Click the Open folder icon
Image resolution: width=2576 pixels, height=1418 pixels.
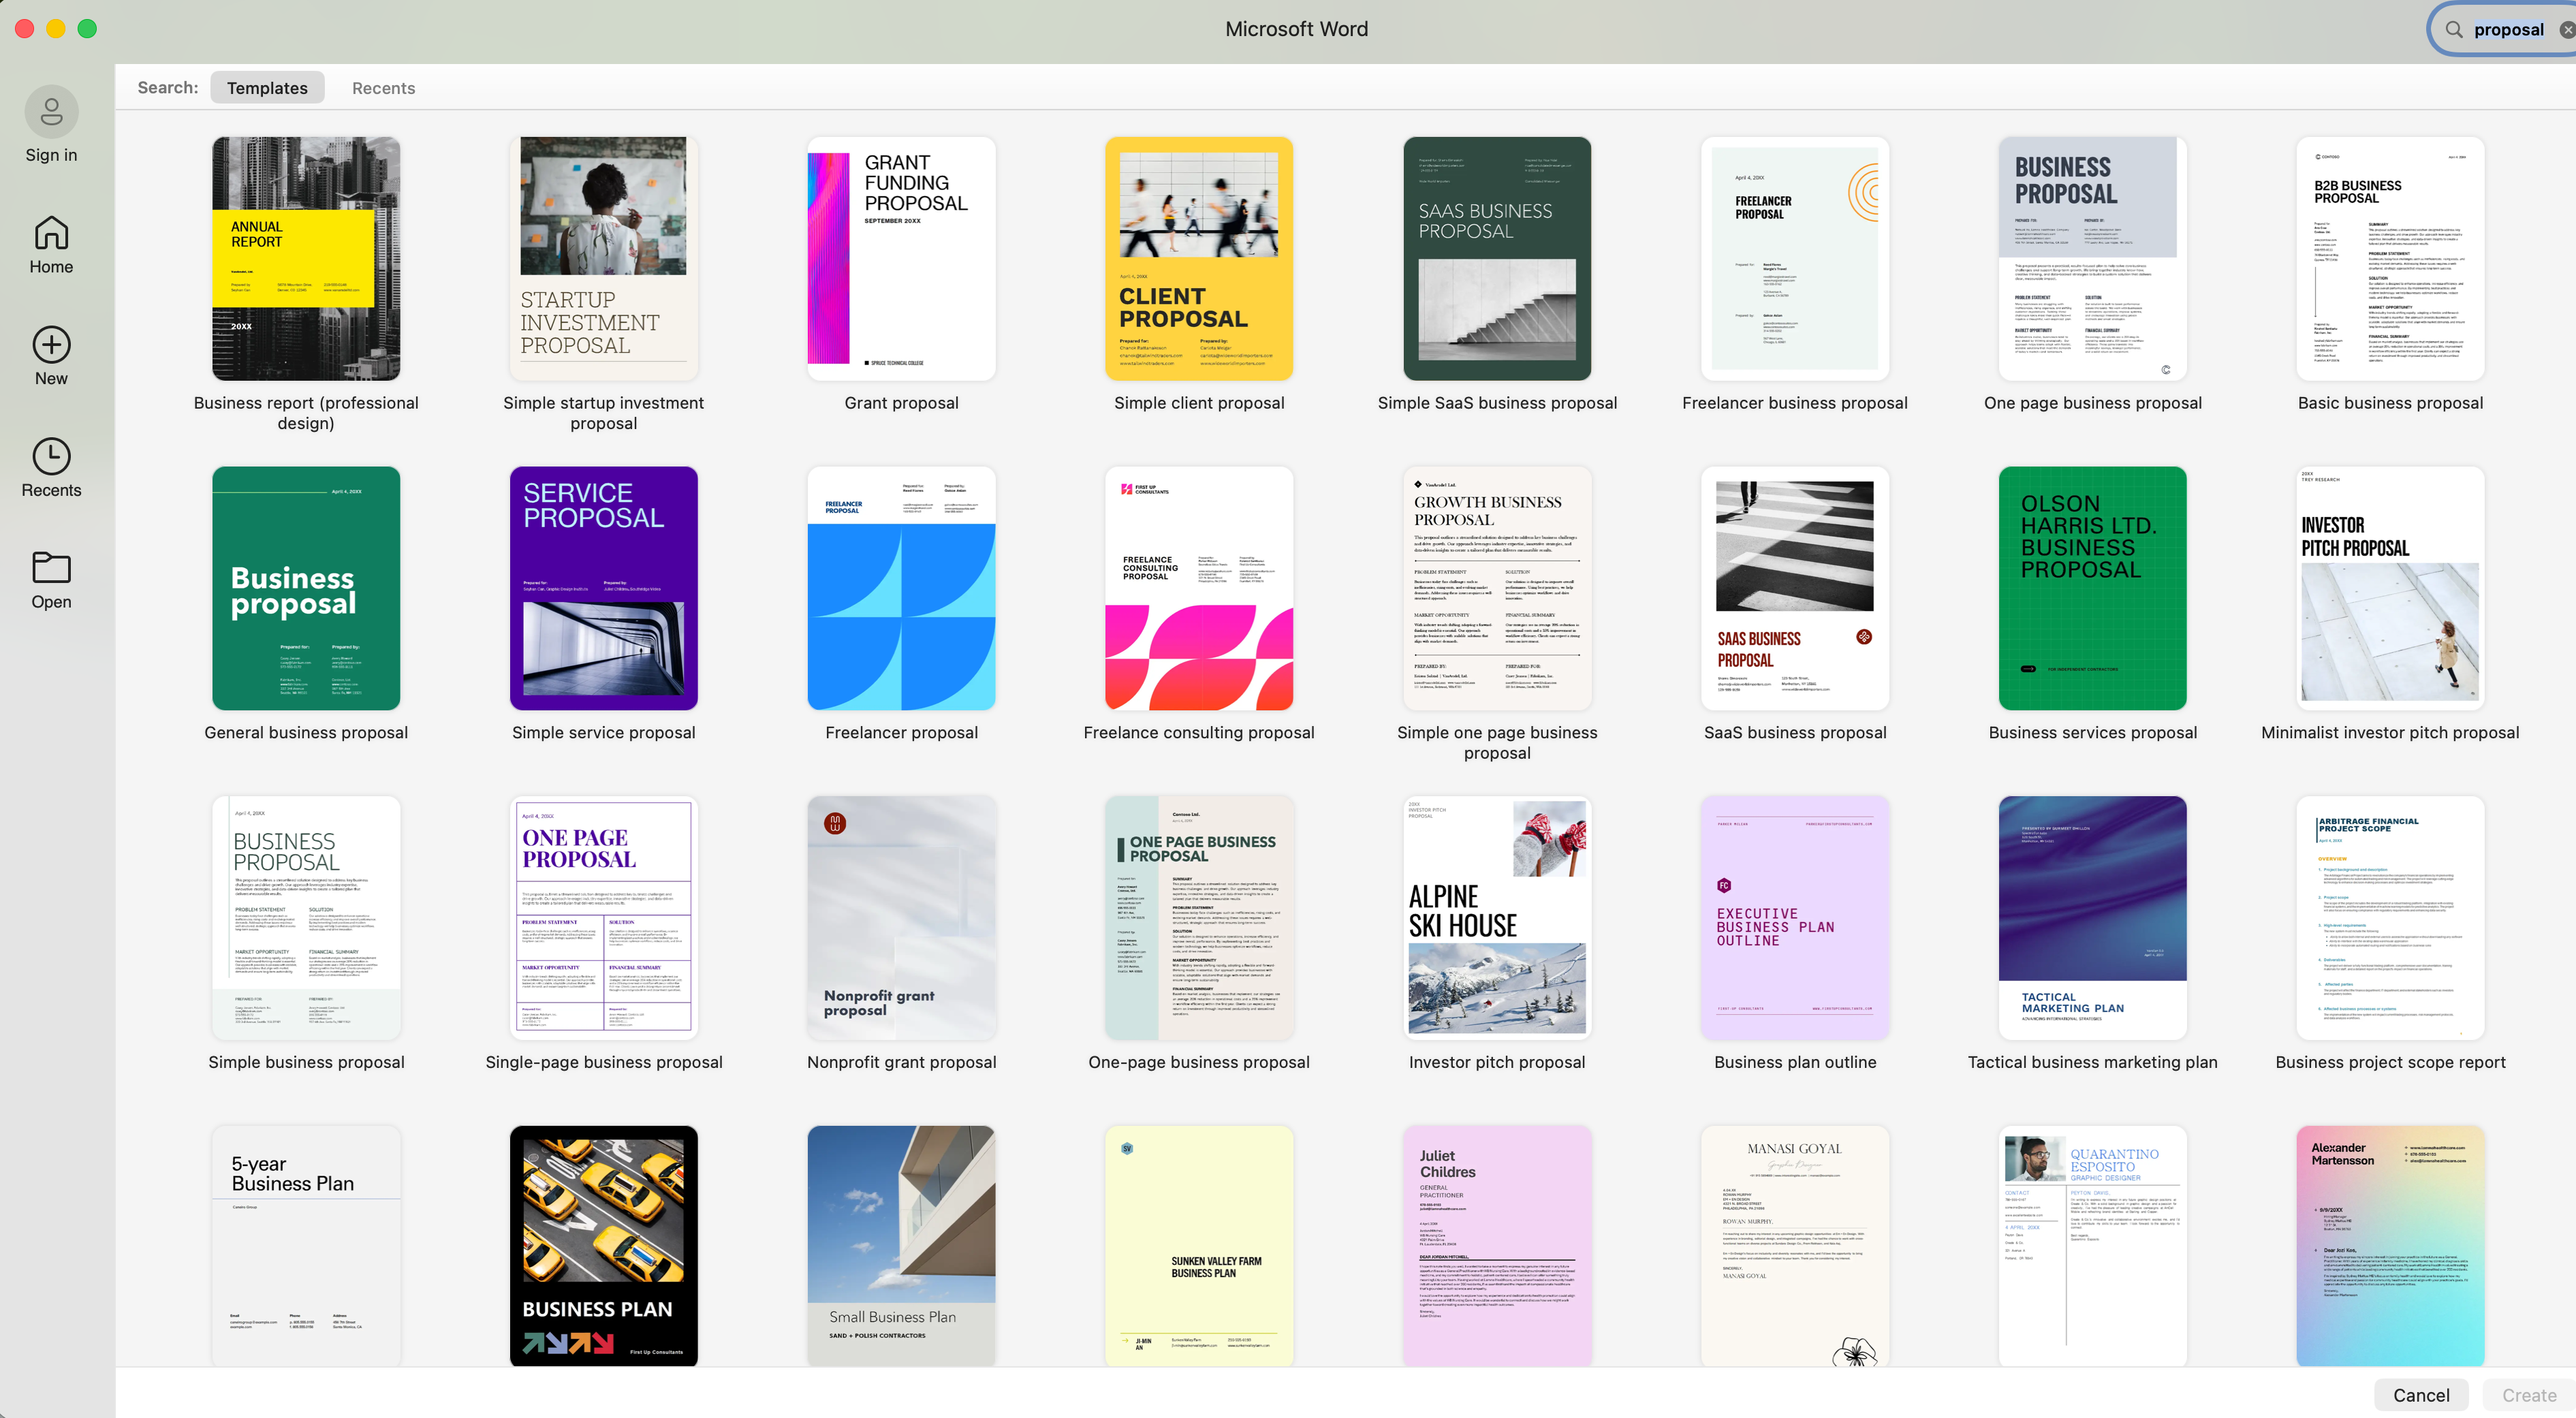pos(51,568)
